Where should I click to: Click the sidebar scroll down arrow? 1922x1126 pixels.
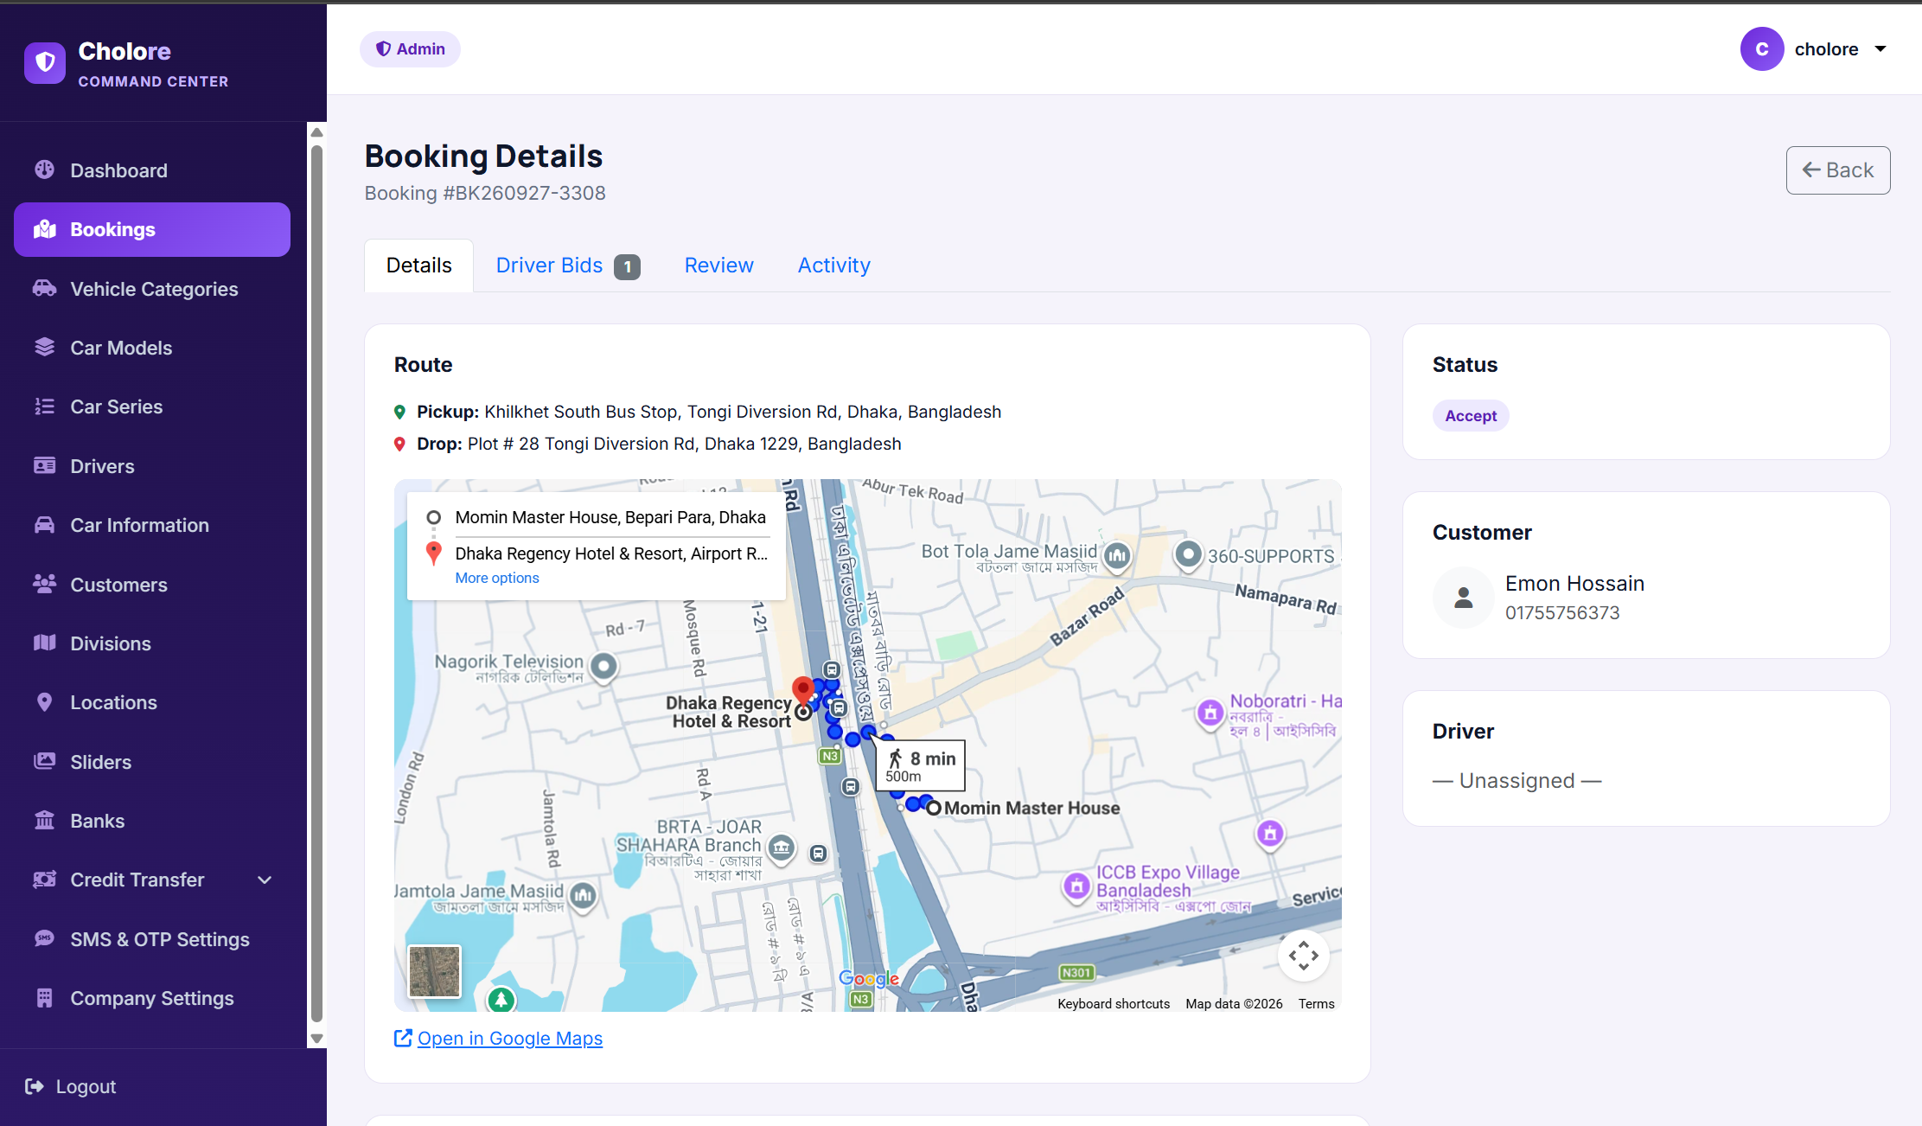coord(317,1039)
